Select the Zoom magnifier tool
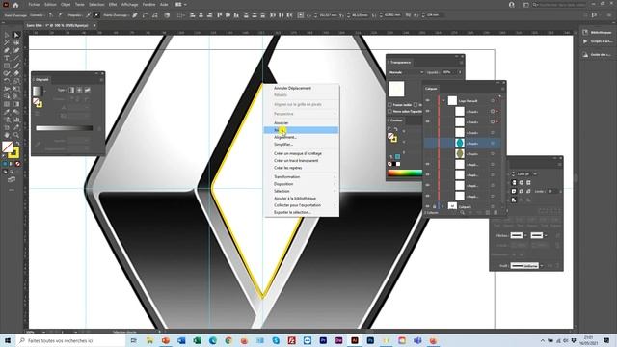 coord(16,135)
